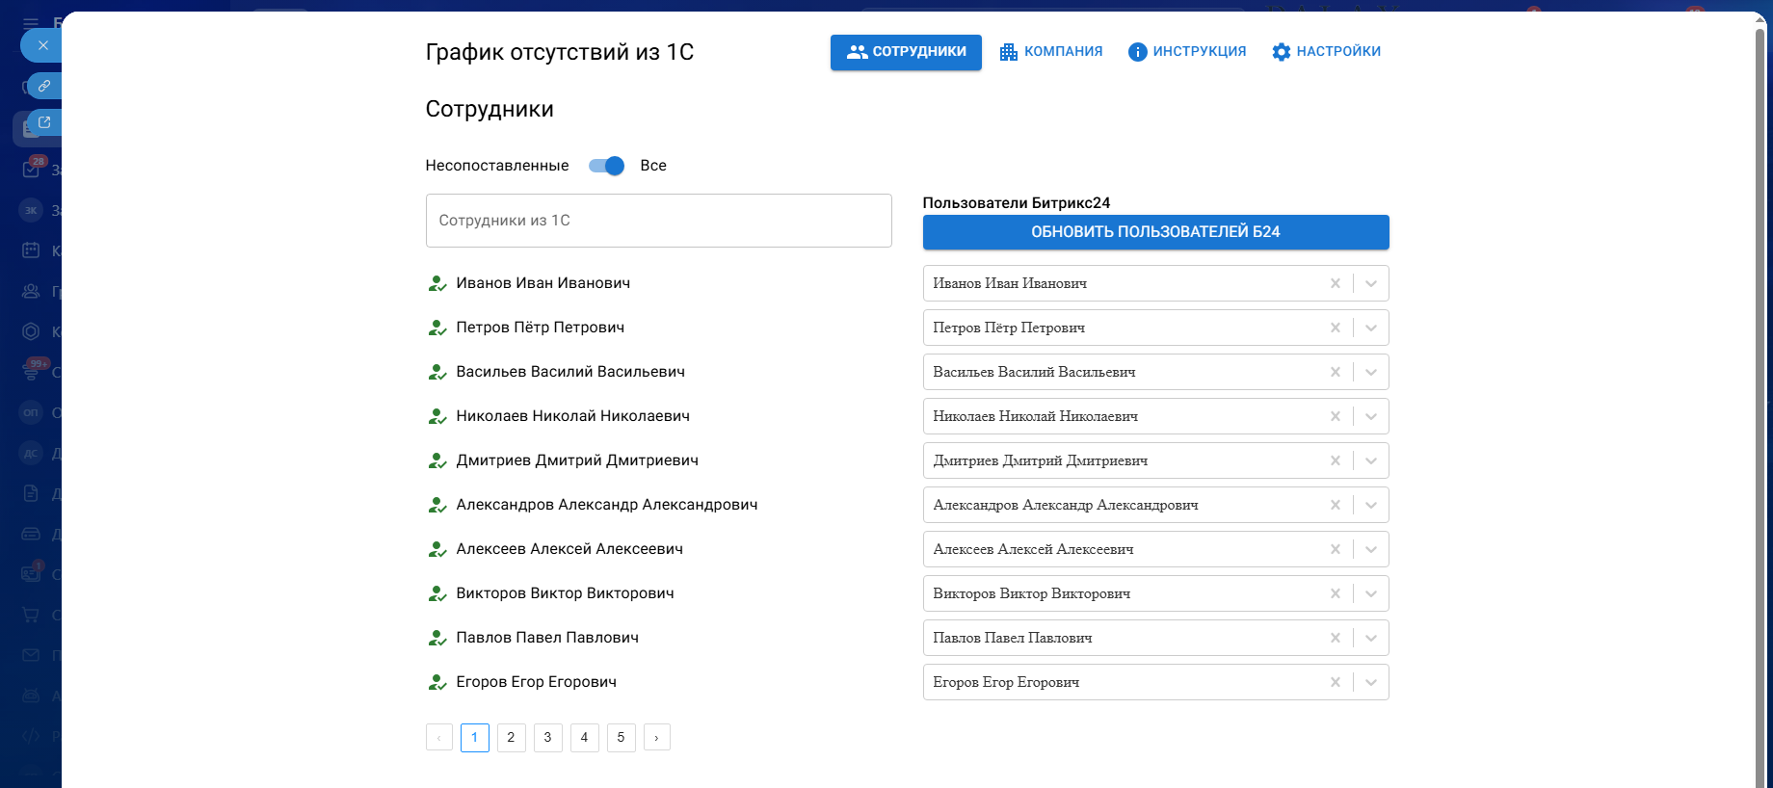The image size is (1773, 788).
Task: Remove Васильев Василий Васильевич mapping with X
Action: pyautogui.click(x=1335, y=372)
